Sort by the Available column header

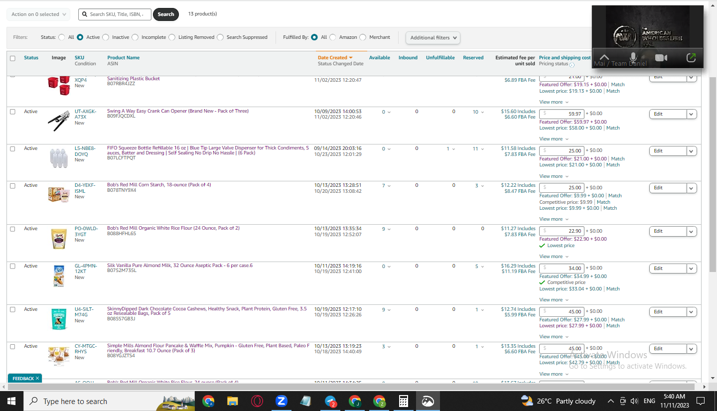pos(380,58)
